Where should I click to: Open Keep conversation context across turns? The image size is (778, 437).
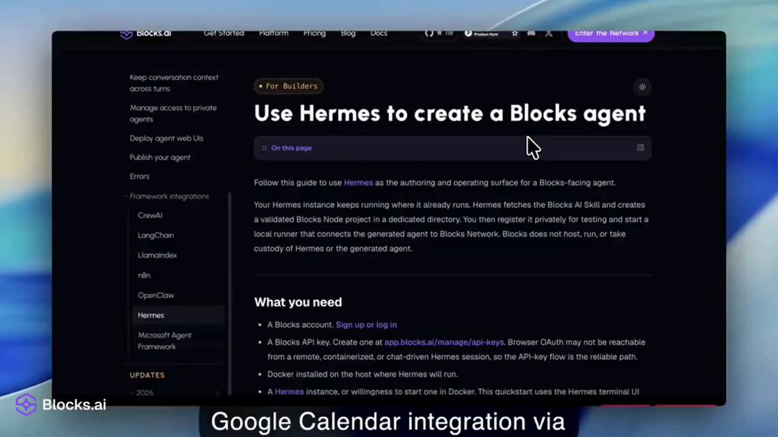(x=174, y=83)
